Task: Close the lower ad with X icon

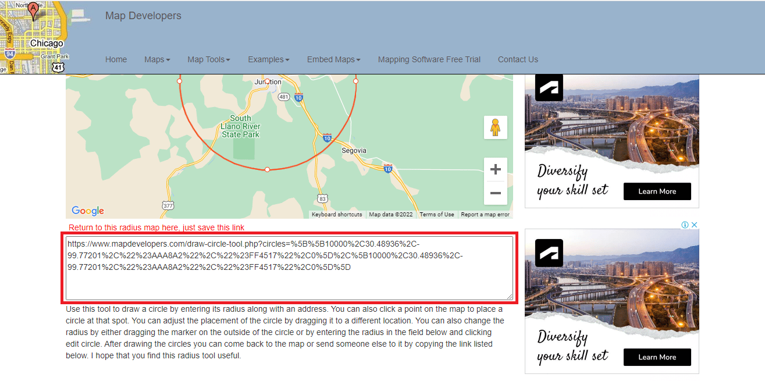Action: (694, 225)
